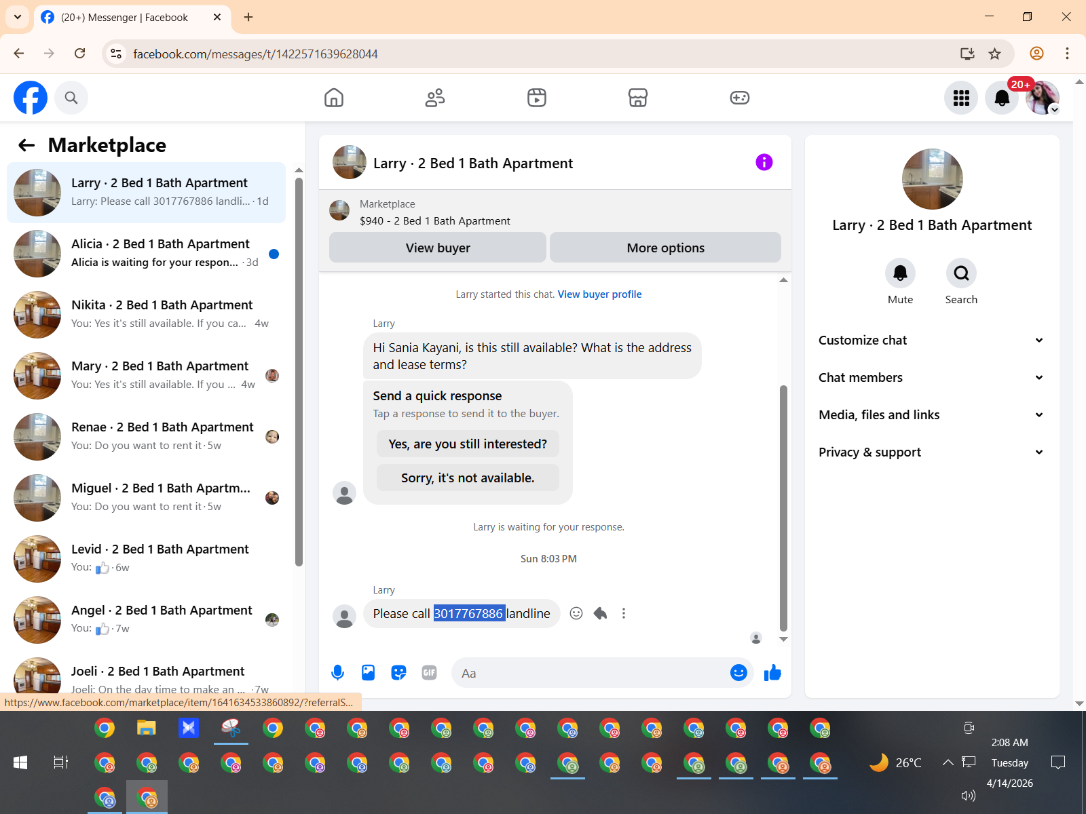This screenshot has height=814, width=1086.
Task: Choose a sticker icon
Action: 398,673
